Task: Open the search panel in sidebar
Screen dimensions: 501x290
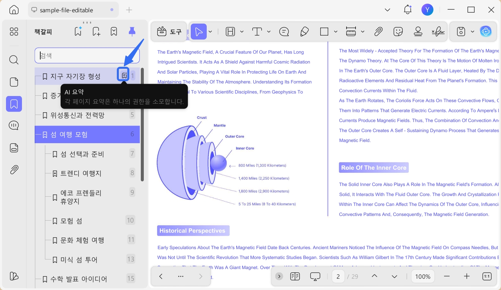Action: pos(14,60)
